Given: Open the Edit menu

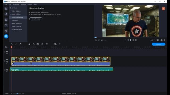Looking at the screenshot, I should point(10,4).
